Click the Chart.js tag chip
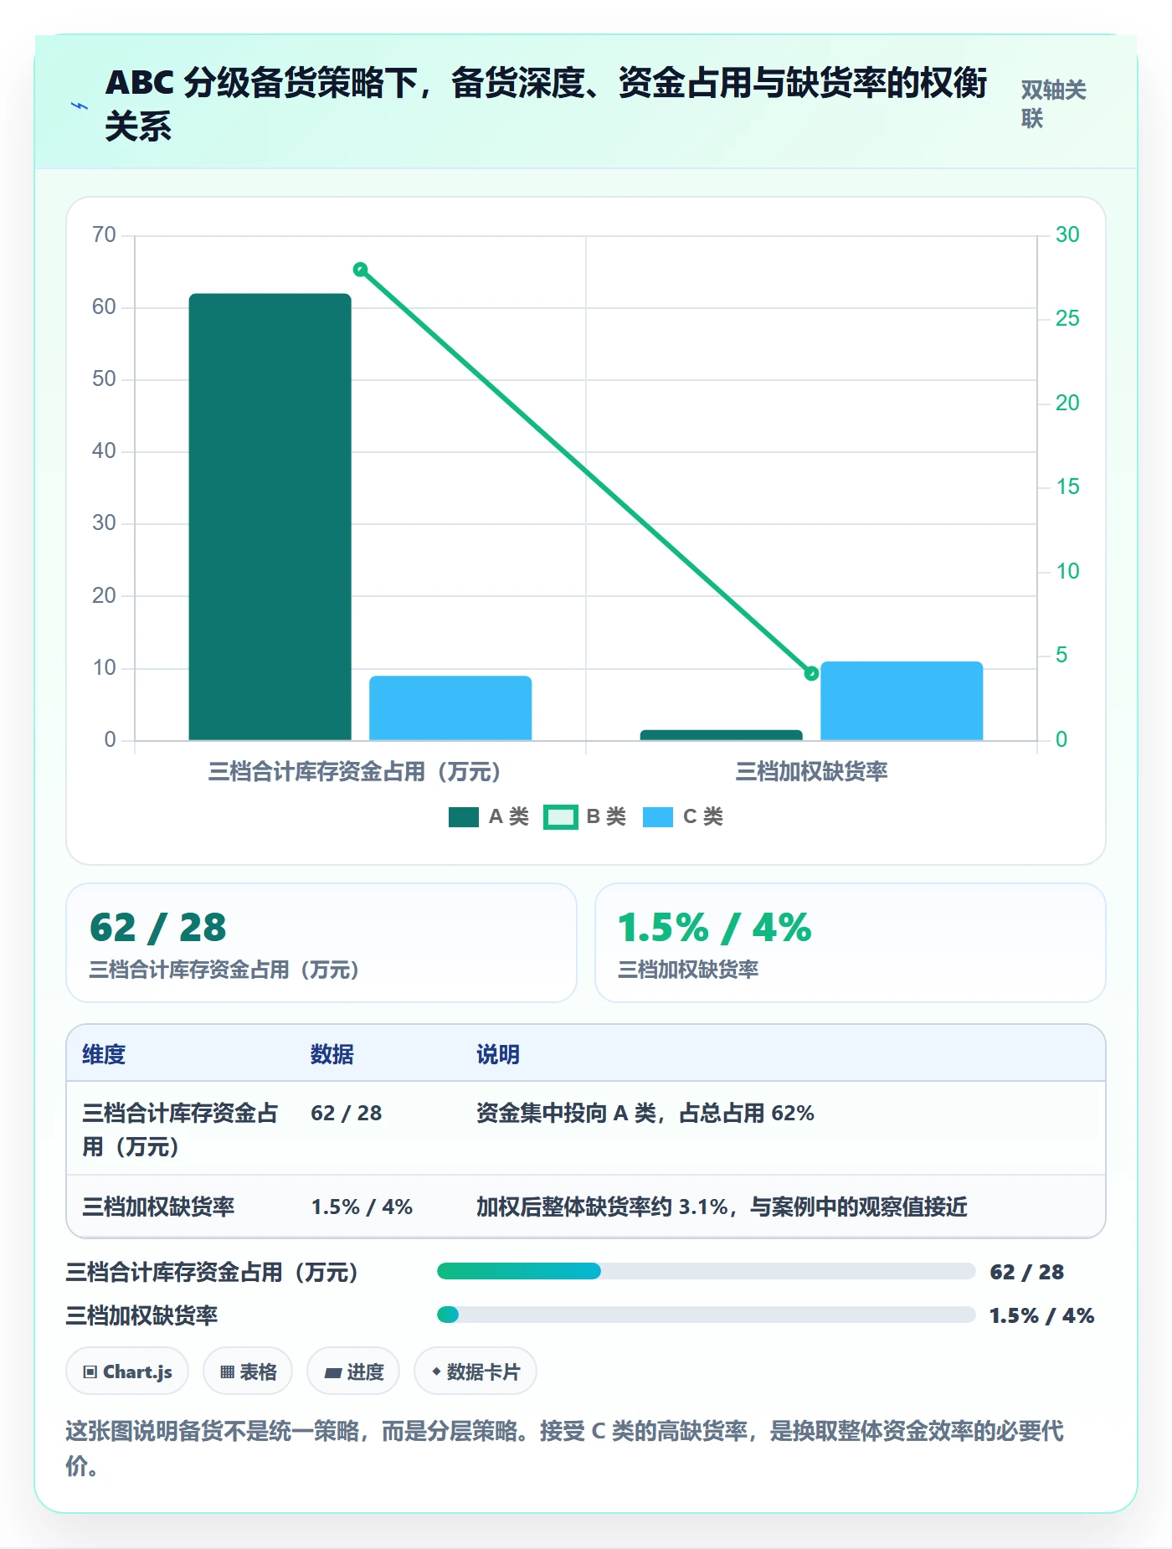This screenshot has height=1549, width=1172. coord(127,1371)
